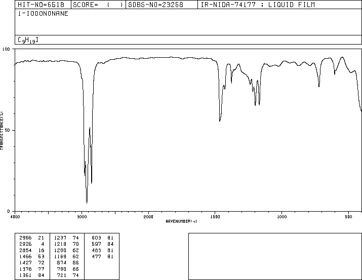Click the 2000 x-axis tick label

coord(148,217)
